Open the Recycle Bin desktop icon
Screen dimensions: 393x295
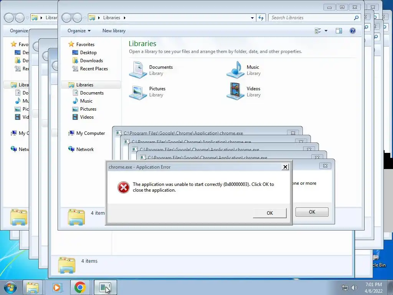[x=378, y=260]
